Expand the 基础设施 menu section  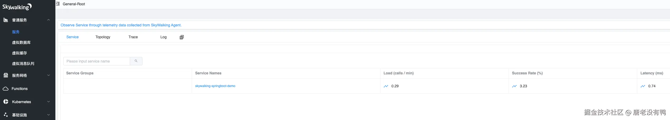coord(49,115)
